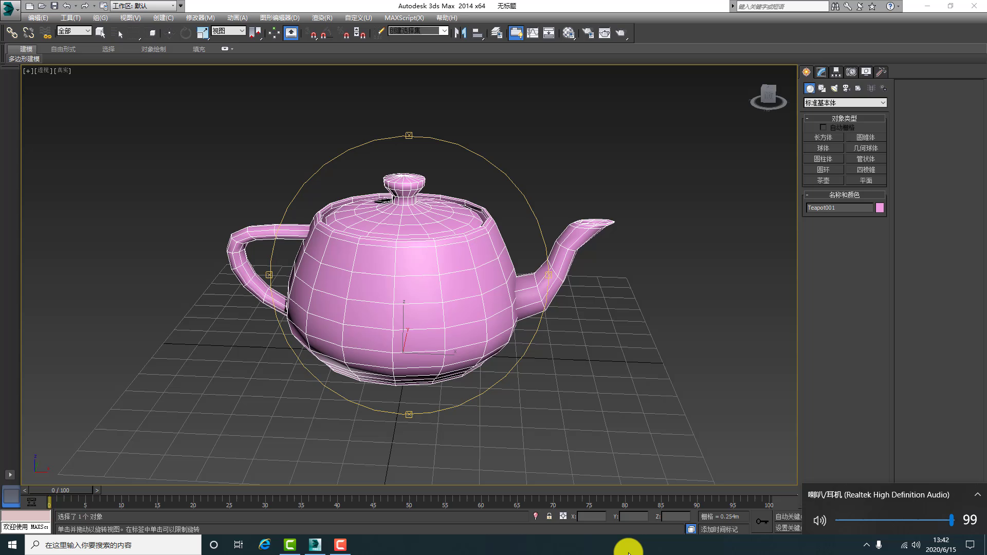Image resolution: width=987 pixels, height=555 pixels.
Task: Click the 圆柱体 button
Action: point(823,159)
